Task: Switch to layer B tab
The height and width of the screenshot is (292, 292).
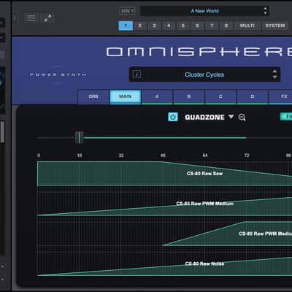Action: pyautogui.click(x=189, y=96)
